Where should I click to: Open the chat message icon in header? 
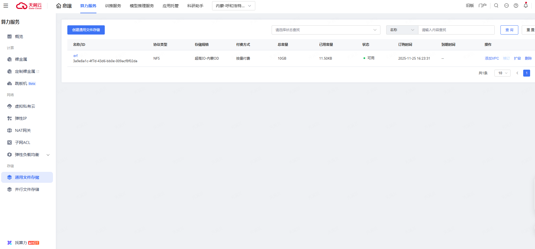click(507, 5)
